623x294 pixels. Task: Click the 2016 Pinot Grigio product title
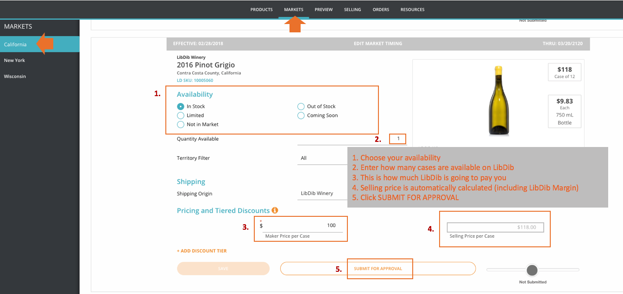[206, 65]
